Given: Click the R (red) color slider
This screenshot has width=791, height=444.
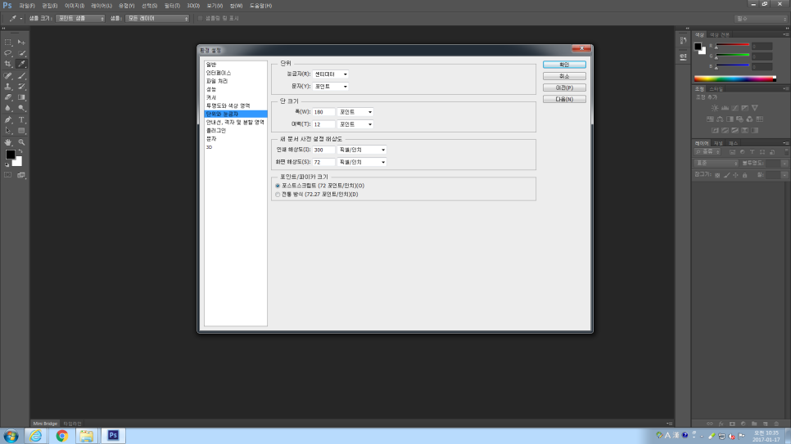Looking at the screenshot, I should click(733, 46).
